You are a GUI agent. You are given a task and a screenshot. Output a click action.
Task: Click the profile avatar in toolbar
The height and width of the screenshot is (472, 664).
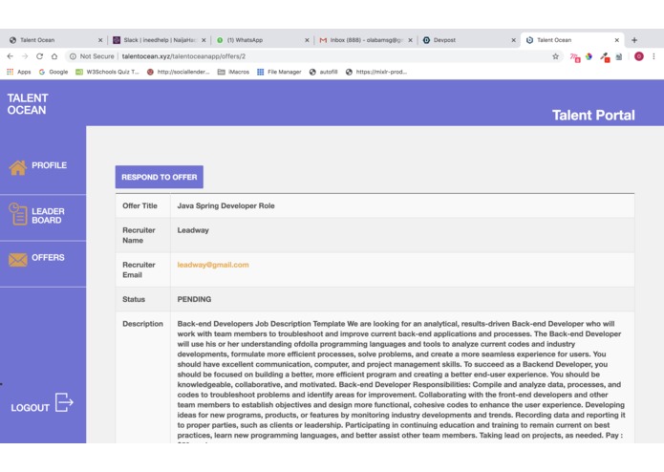point(639,56)
